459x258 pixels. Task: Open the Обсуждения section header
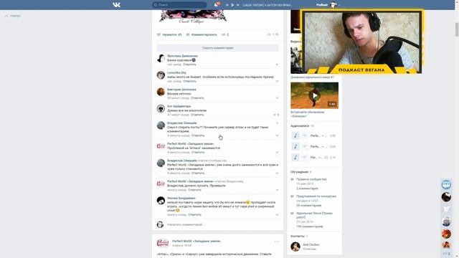coord(300,172)
